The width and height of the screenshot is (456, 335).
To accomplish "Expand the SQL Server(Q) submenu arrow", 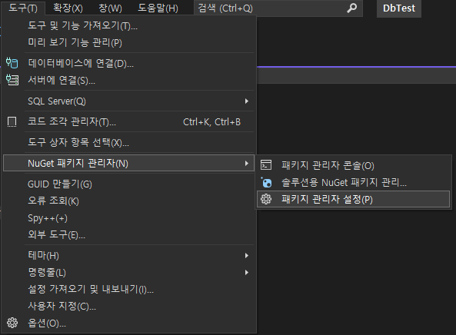I will [x=247, y=101].
